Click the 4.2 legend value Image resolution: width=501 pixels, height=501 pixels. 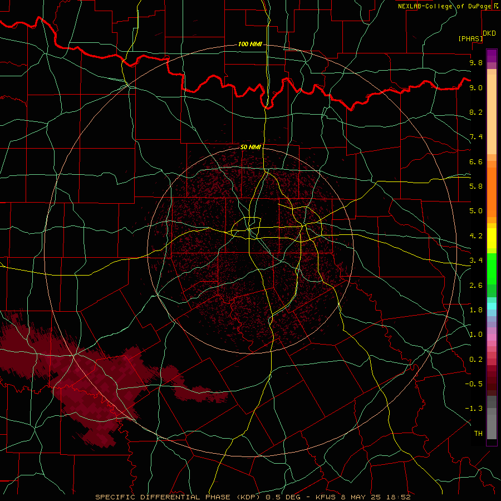tap(476, 236)
